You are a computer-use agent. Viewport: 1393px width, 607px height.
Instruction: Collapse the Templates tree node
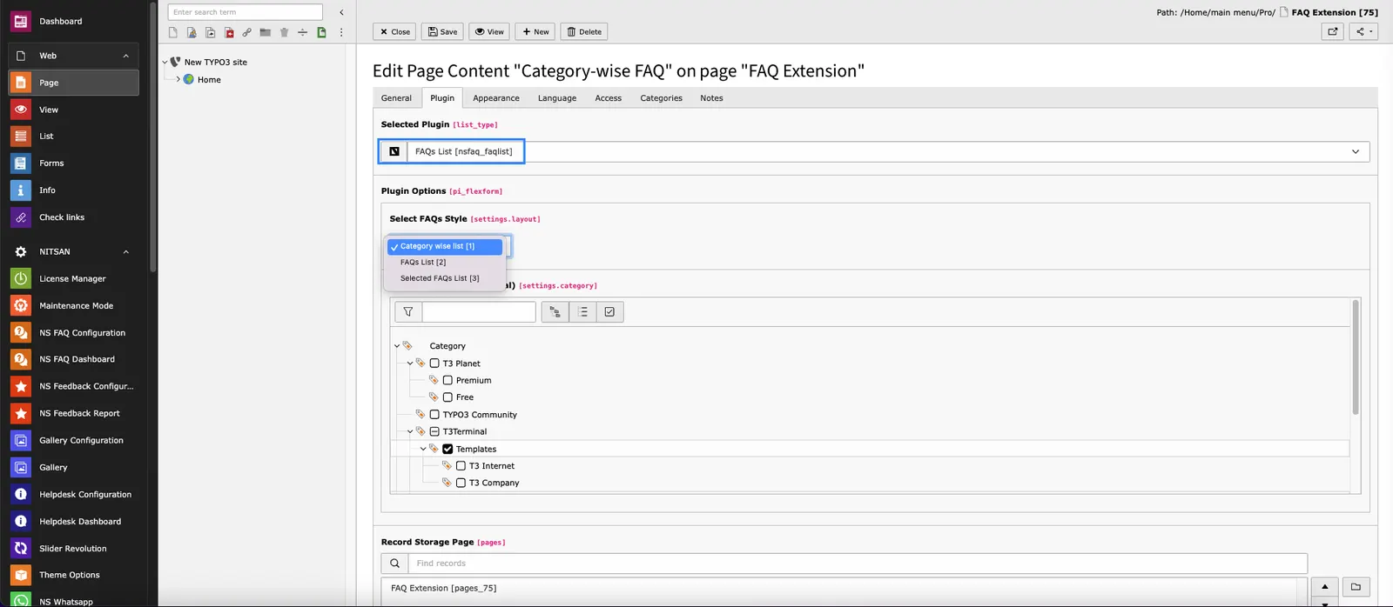(423, 449)
